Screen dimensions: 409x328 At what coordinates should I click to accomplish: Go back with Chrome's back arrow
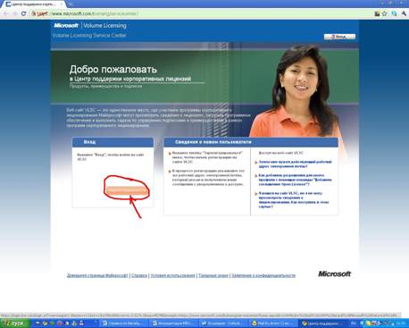point(5,13)
